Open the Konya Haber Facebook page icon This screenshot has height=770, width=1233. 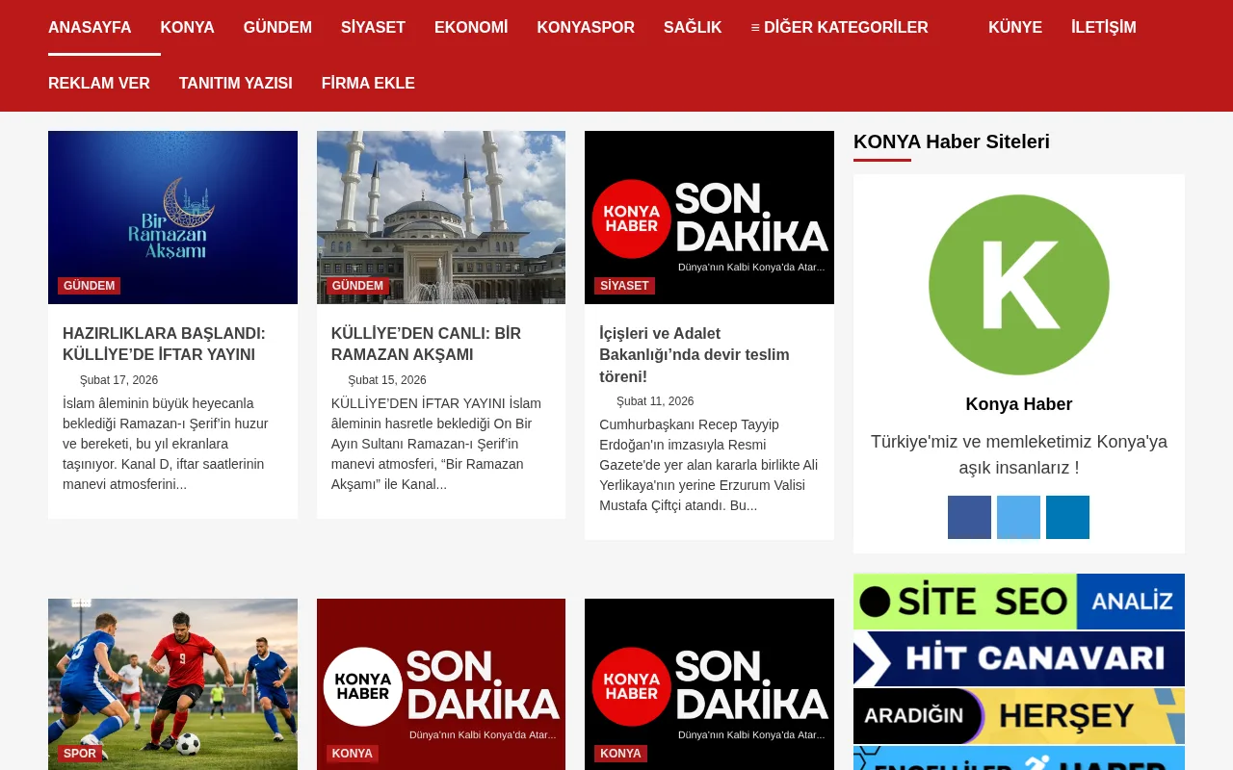[x=969, y=517]
